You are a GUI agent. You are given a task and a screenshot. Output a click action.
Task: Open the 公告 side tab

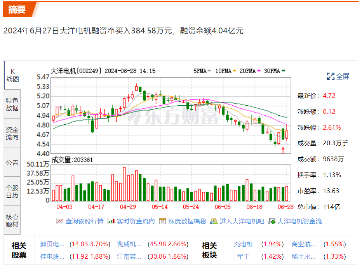(12, 162)
